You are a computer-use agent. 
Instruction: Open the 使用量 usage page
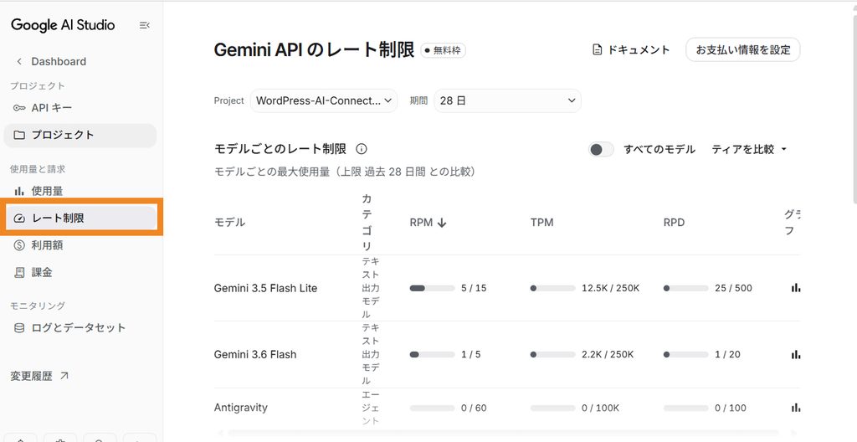pos(80,191)
